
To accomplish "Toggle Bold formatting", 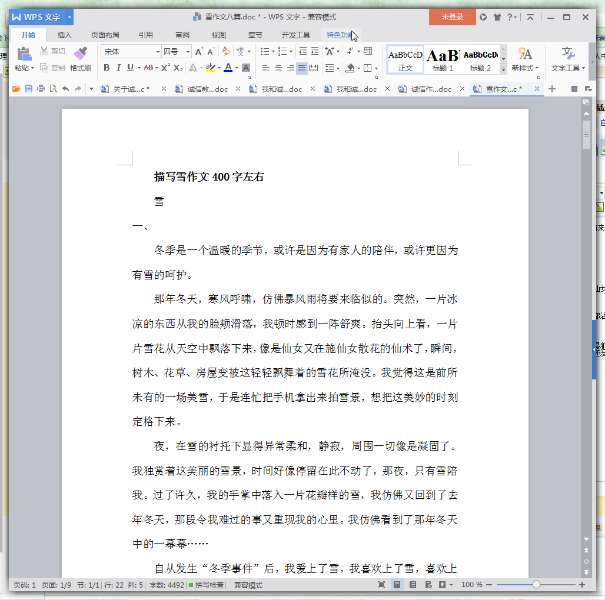I will pyautogui.click(x=107, y=68).
